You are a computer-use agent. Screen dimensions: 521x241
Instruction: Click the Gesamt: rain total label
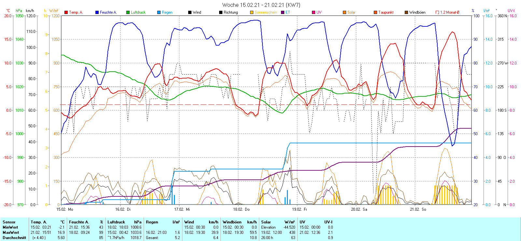tap(152, 238)
